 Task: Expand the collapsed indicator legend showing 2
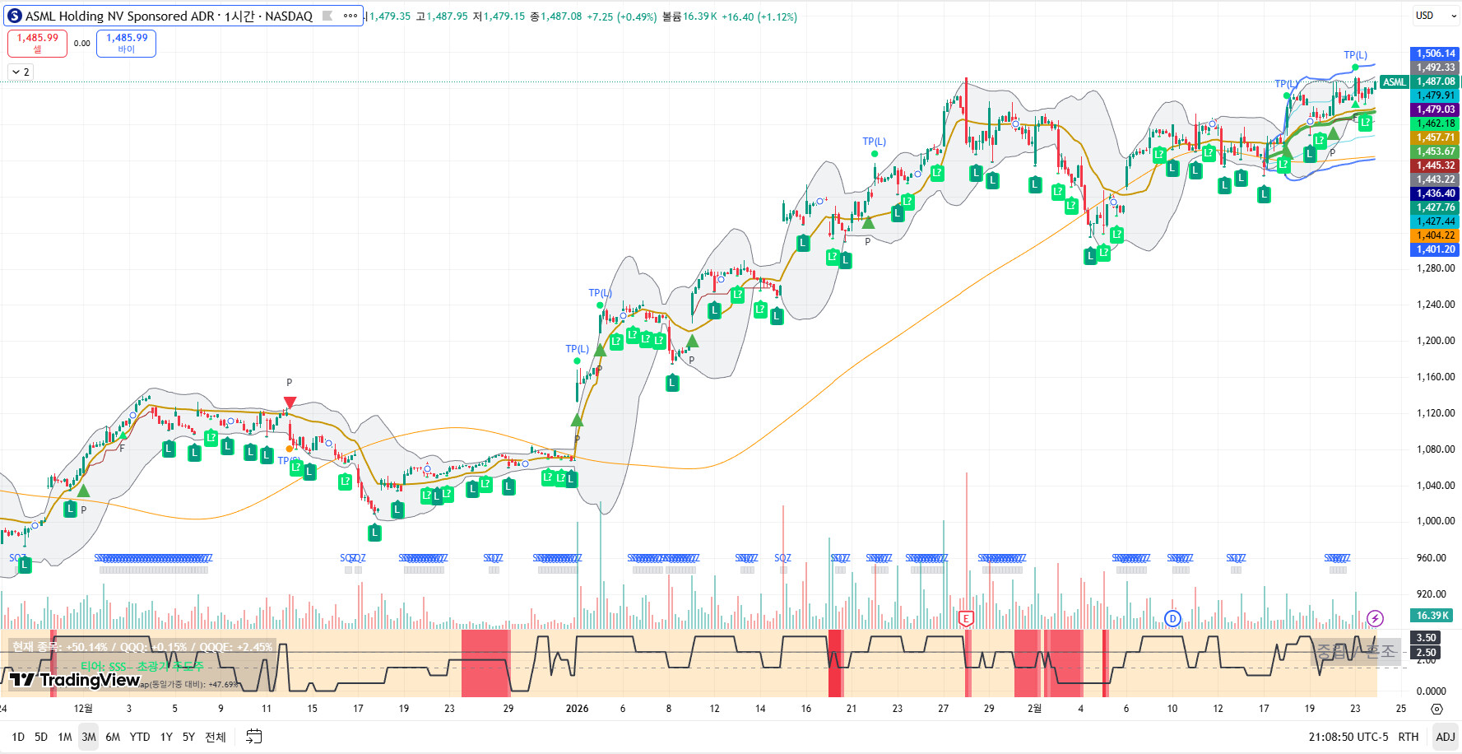click(x=21, y=72)
